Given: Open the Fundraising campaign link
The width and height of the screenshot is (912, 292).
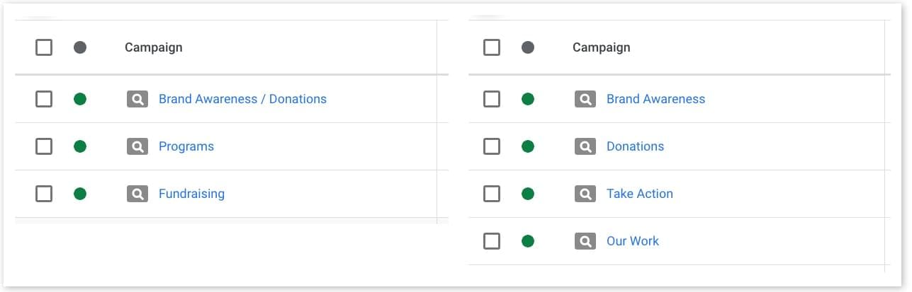Looking at the screenshot, I should click(191, 194).
